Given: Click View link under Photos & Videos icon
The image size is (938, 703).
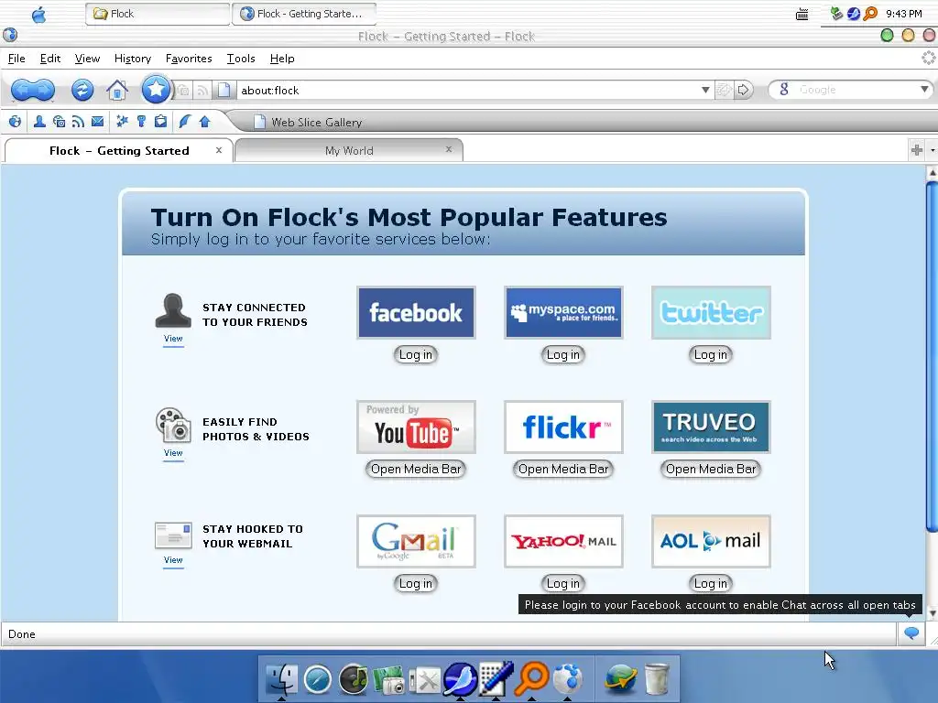Looking at the screenshot, I should point(173,453).
